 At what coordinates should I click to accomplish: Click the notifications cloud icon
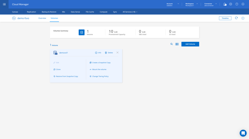click(225, 4)
